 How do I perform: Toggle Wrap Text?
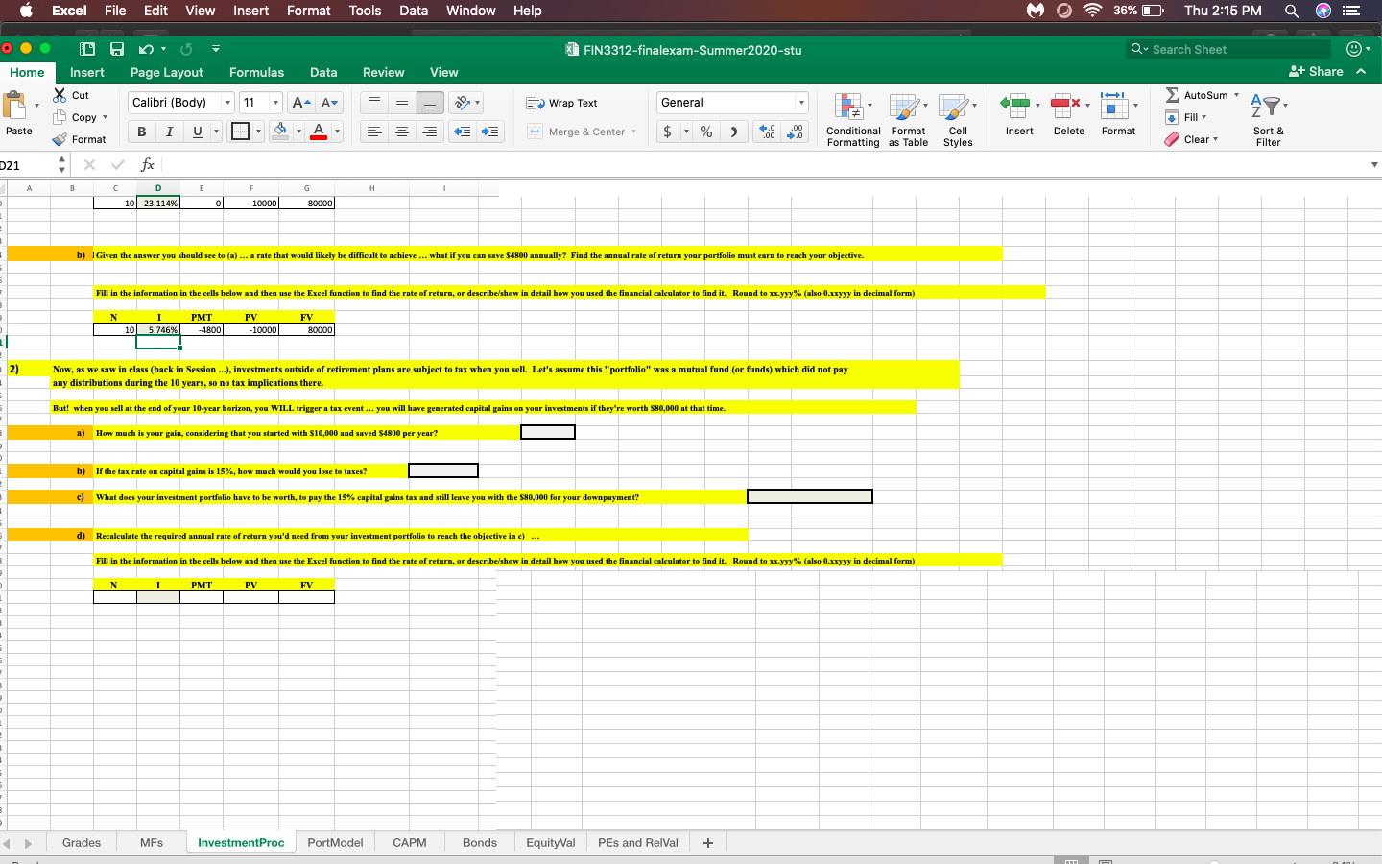pos(561,103)
